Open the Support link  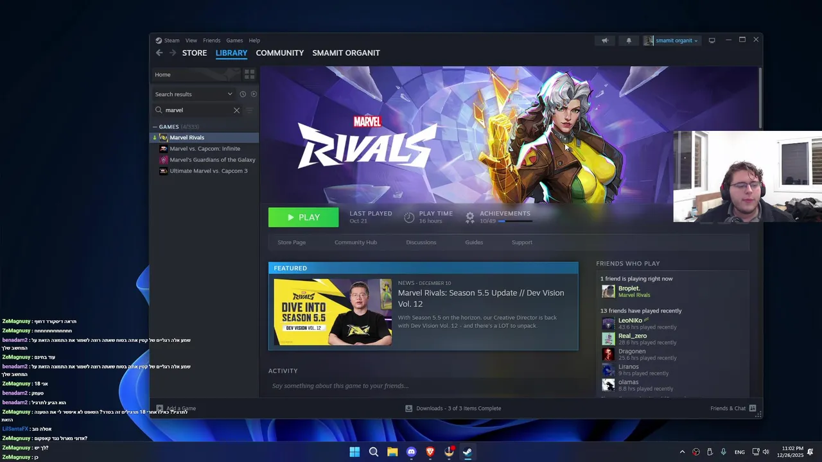click(x=522, y=243)
